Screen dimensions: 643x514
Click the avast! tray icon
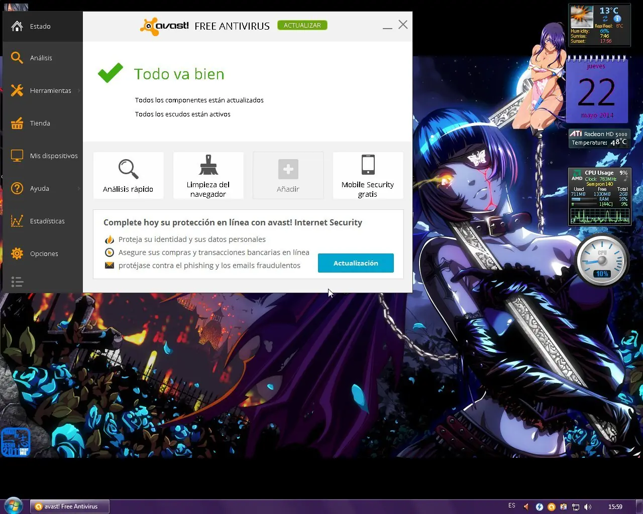[x=551, y=507]
